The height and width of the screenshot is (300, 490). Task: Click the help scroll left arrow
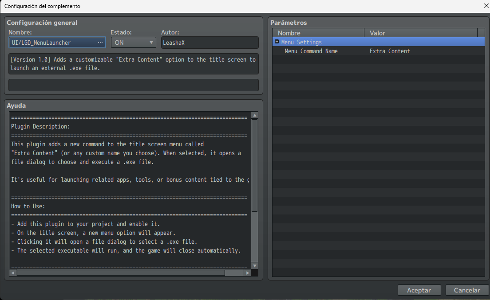[12, 273]
